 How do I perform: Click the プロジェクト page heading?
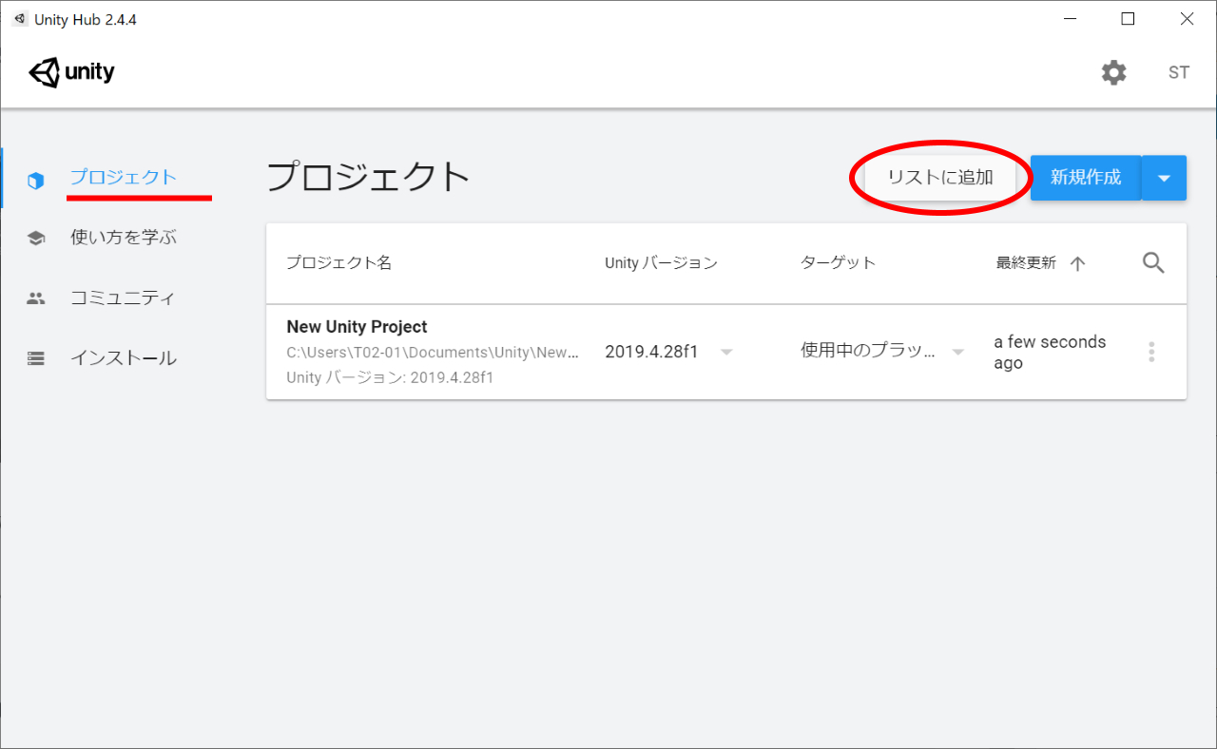click(369, 177)
